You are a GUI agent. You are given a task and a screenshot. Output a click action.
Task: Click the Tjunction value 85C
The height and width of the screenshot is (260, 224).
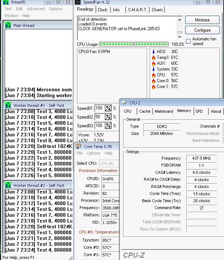point(110,240)
